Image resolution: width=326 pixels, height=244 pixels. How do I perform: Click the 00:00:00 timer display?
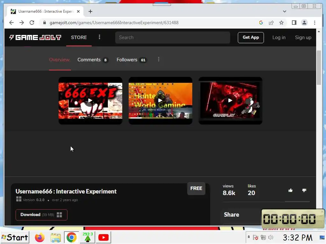pos(289,219)
